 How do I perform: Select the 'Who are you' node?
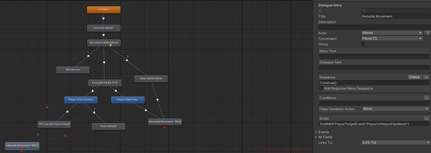pos(73,70)
